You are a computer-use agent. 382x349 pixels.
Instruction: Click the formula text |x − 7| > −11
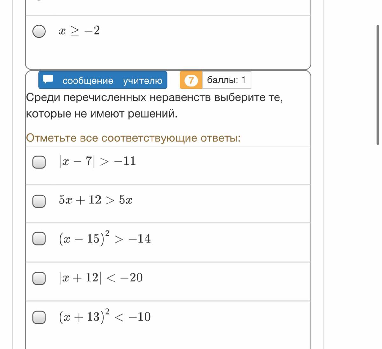point(97,161)
